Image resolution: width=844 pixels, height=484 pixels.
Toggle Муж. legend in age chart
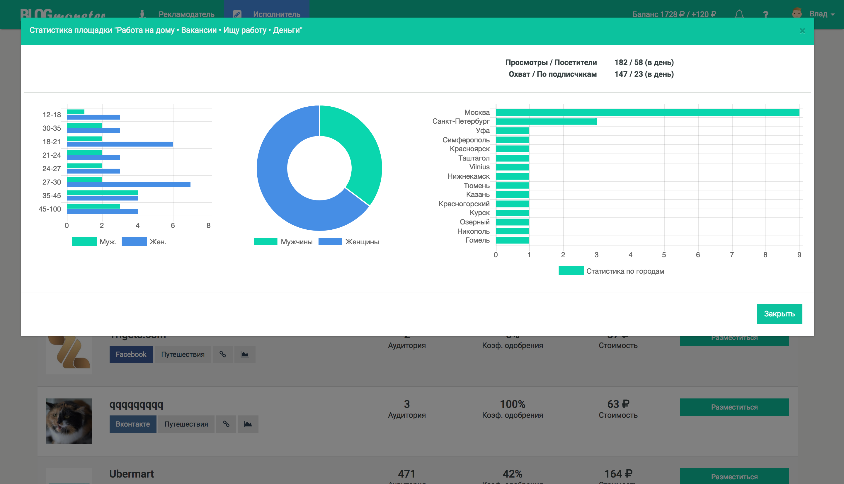pos(94,242)
